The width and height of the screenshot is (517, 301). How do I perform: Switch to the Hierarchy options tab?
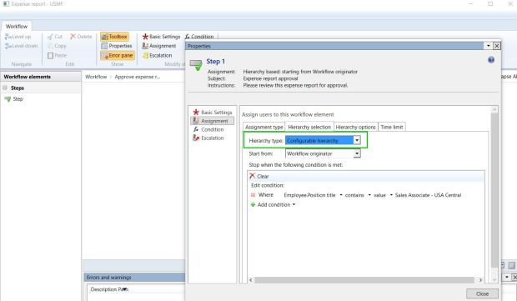point(355,127)
